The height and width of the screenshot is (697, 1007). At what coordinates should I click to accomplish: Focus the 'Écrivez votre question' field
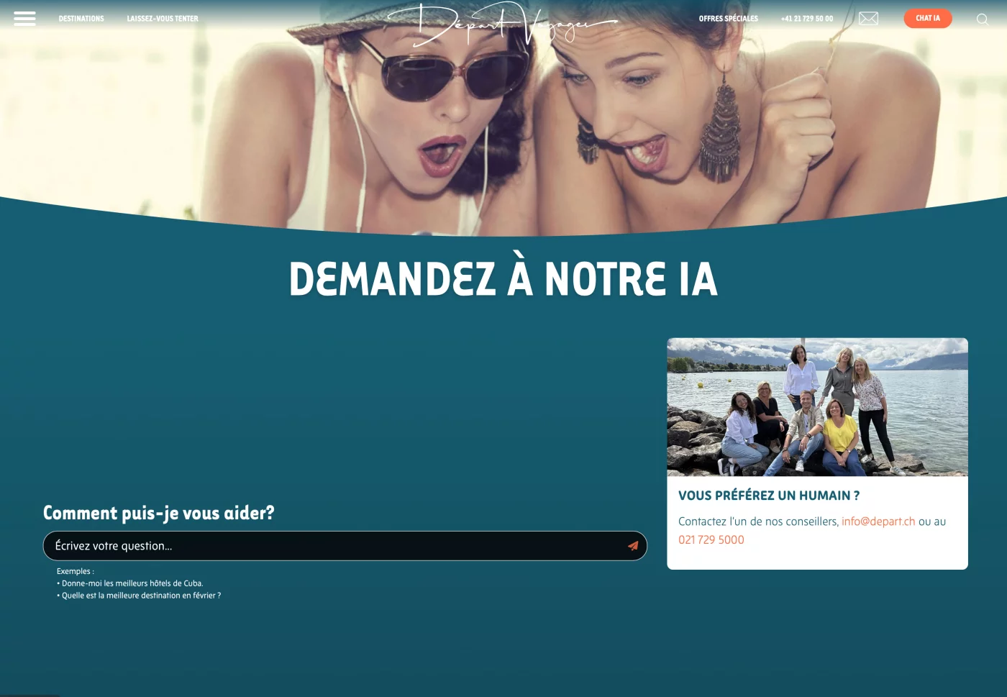(345, 546)
